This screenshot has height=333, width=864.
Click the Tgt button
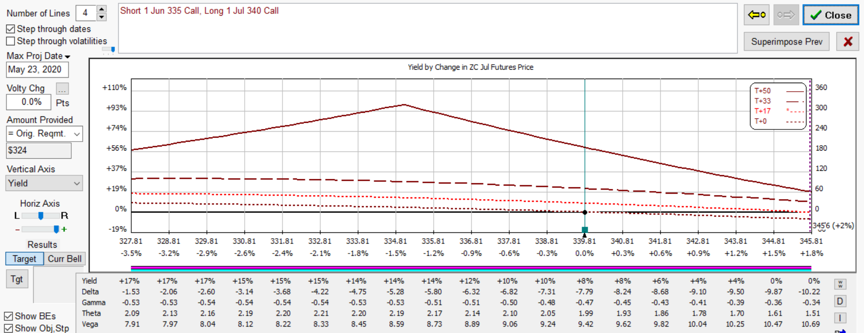click(x=17, y=279)
